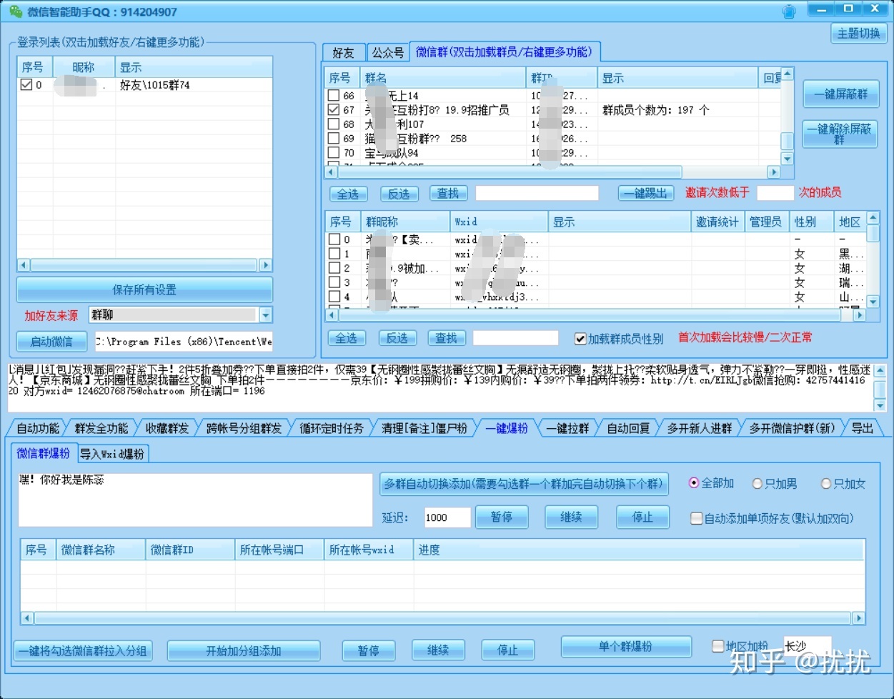Screen dimensions: 894x699
Task: Check the group row 66 checkbox
Action: 334,96
